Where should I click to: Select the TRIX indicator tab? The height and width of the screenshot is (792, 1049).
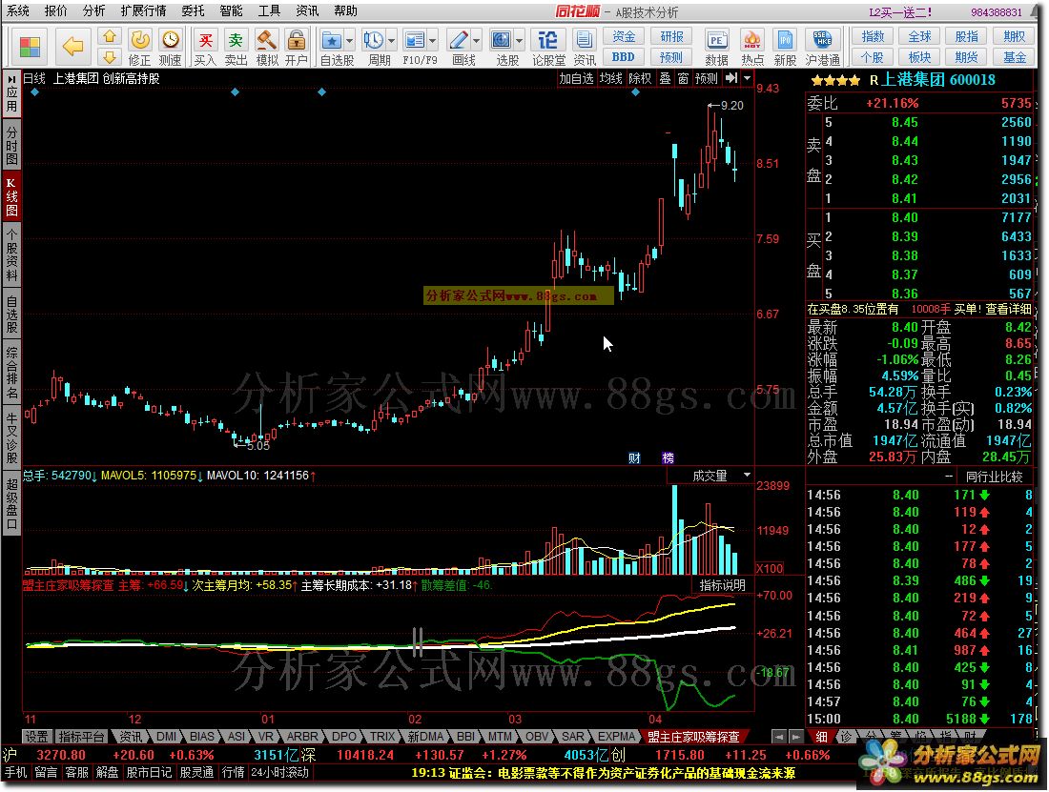pyautogui.click(x=382, y=737)
